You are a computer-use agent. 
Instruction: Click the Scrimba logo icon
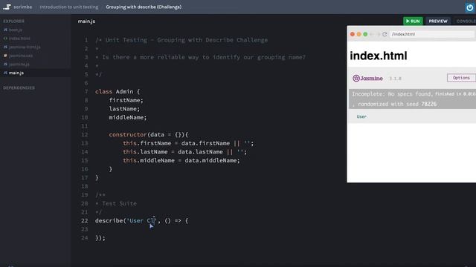(x=7, y=7)
